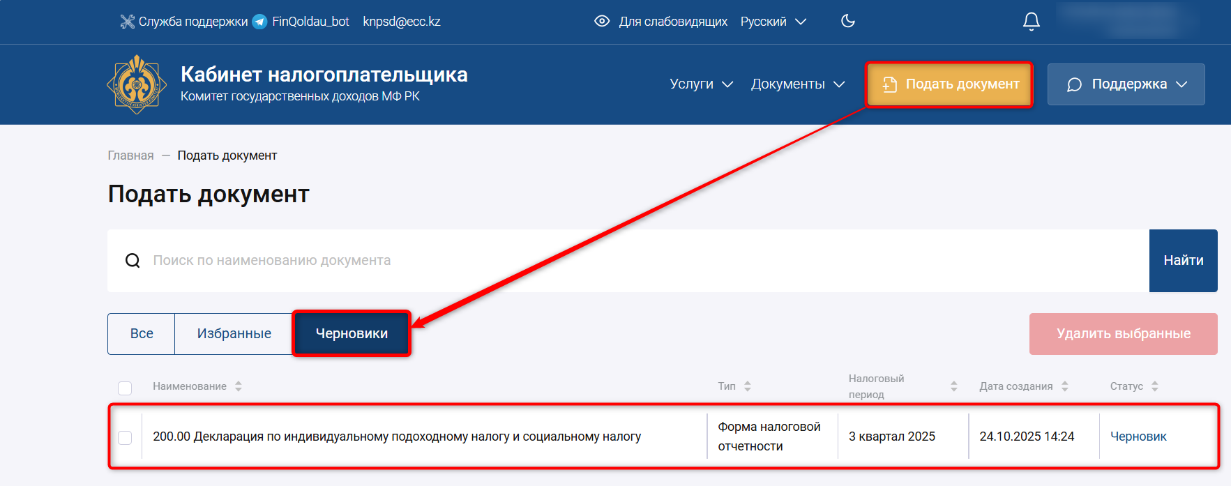This screenshot has width=1231, height=486.
Task: Expand the Услуги menu
Action: point(701,84)
